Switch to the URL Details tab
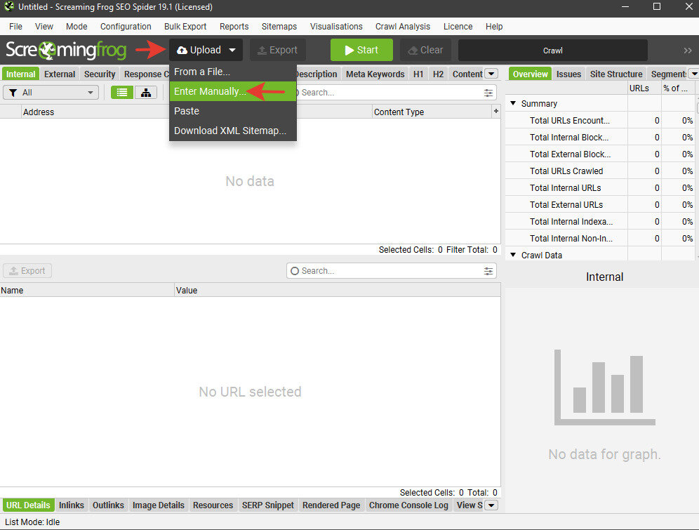This screenshot has width=699, height=530. click(x=27, y=505)
